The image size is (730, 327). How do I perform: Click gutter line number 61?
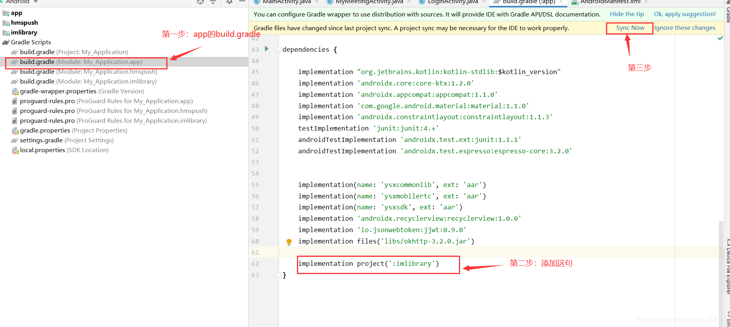tap(255, 253)
